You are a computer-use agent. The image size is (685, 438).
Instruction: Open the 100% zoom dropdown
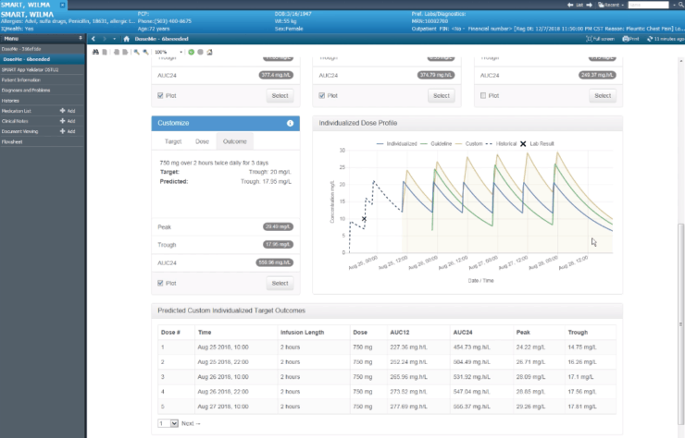[181, 52]
